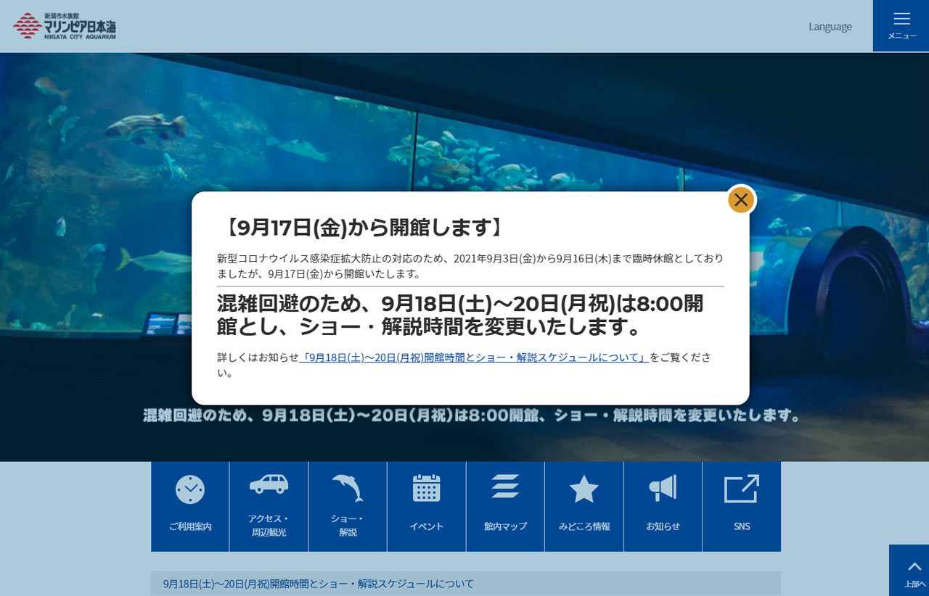Open the hamburger メニュー button
Image resolution: width=929 pixels, height=596 pixels.
(x=901, y=25)
